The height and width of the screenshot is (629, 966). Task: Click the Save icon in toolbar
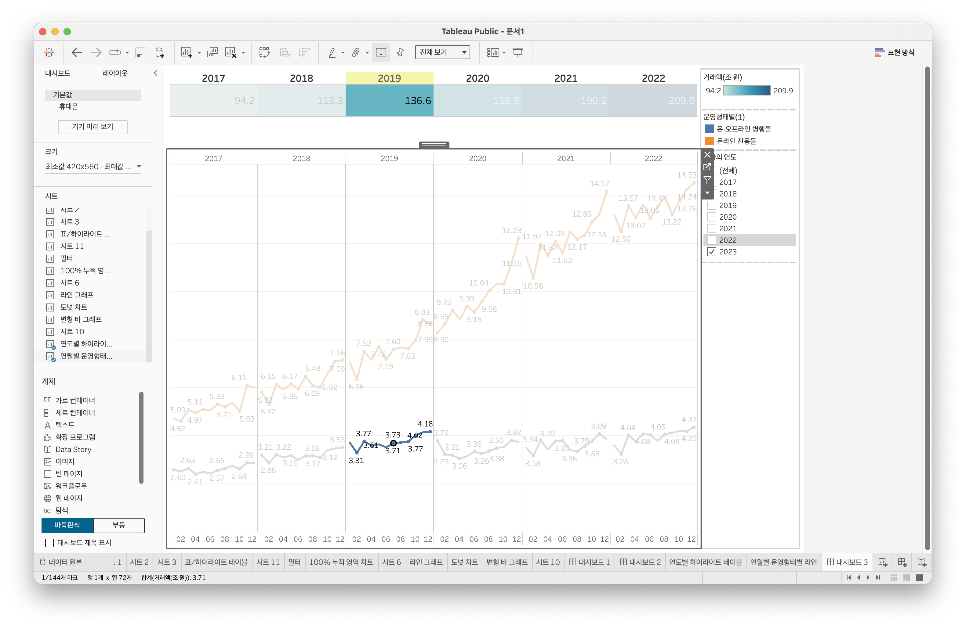[140, 52]
